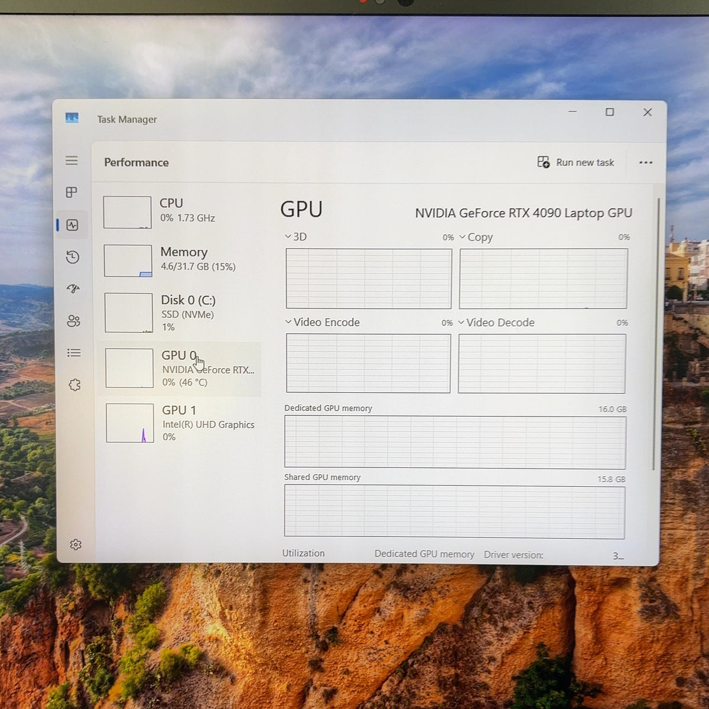Click the Utilization label
709x709 pixels.
(303, 554)
